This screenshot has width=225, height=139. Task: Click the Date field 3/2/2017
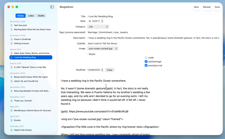coord(94,21)
